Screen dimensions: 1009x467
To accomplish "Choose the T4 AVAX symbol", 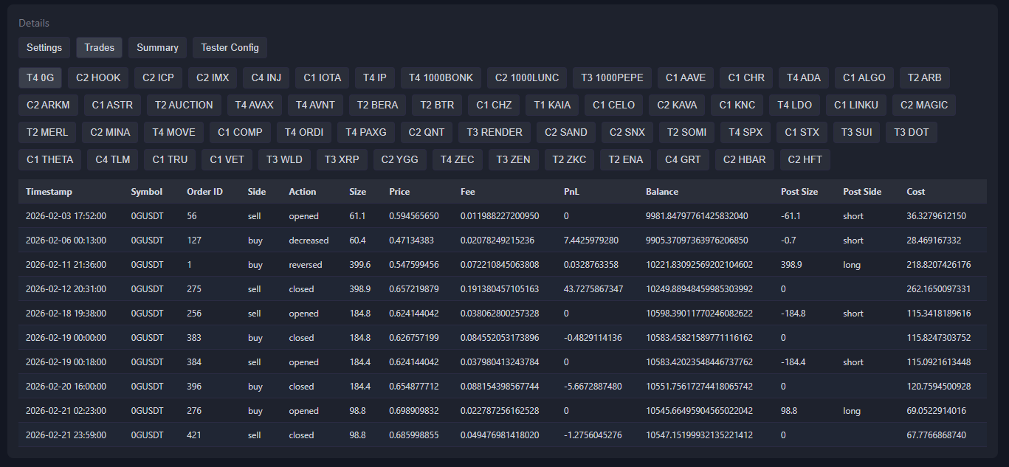I will pos(255,105).
